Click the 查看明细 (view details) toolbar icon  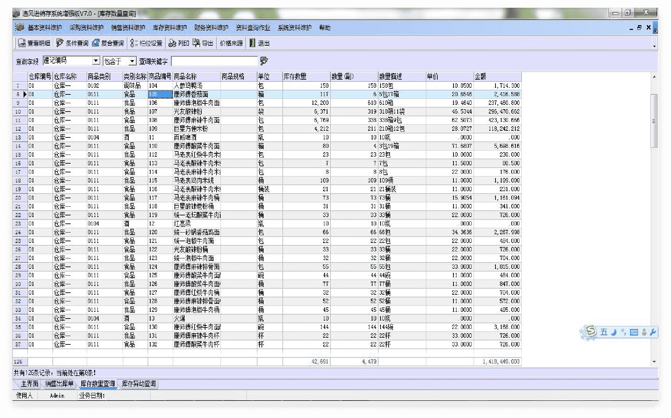tap(22, 43)
